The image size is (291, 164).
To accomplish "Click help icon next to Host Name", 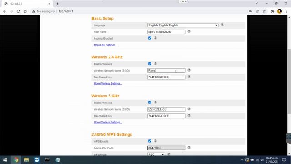I will click(x=189, y=31).
